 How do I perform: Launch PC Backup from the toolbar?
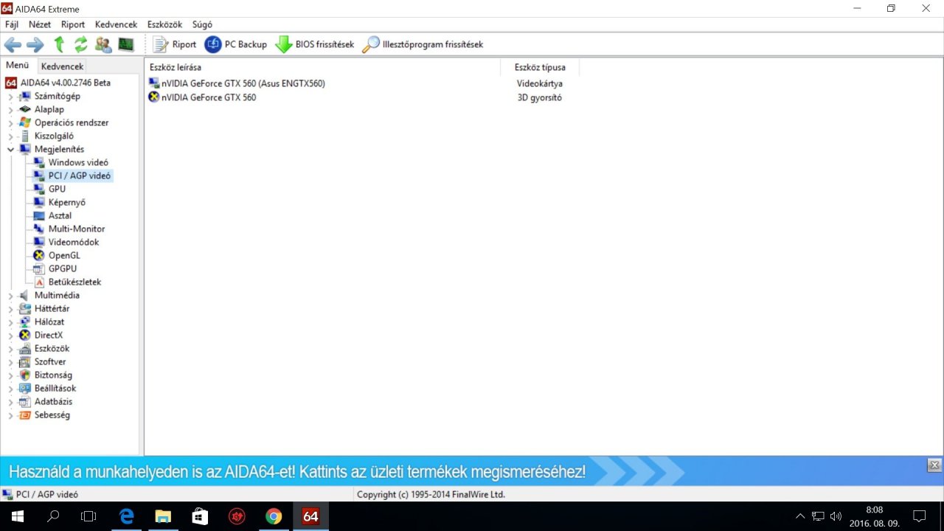[236, 44]
